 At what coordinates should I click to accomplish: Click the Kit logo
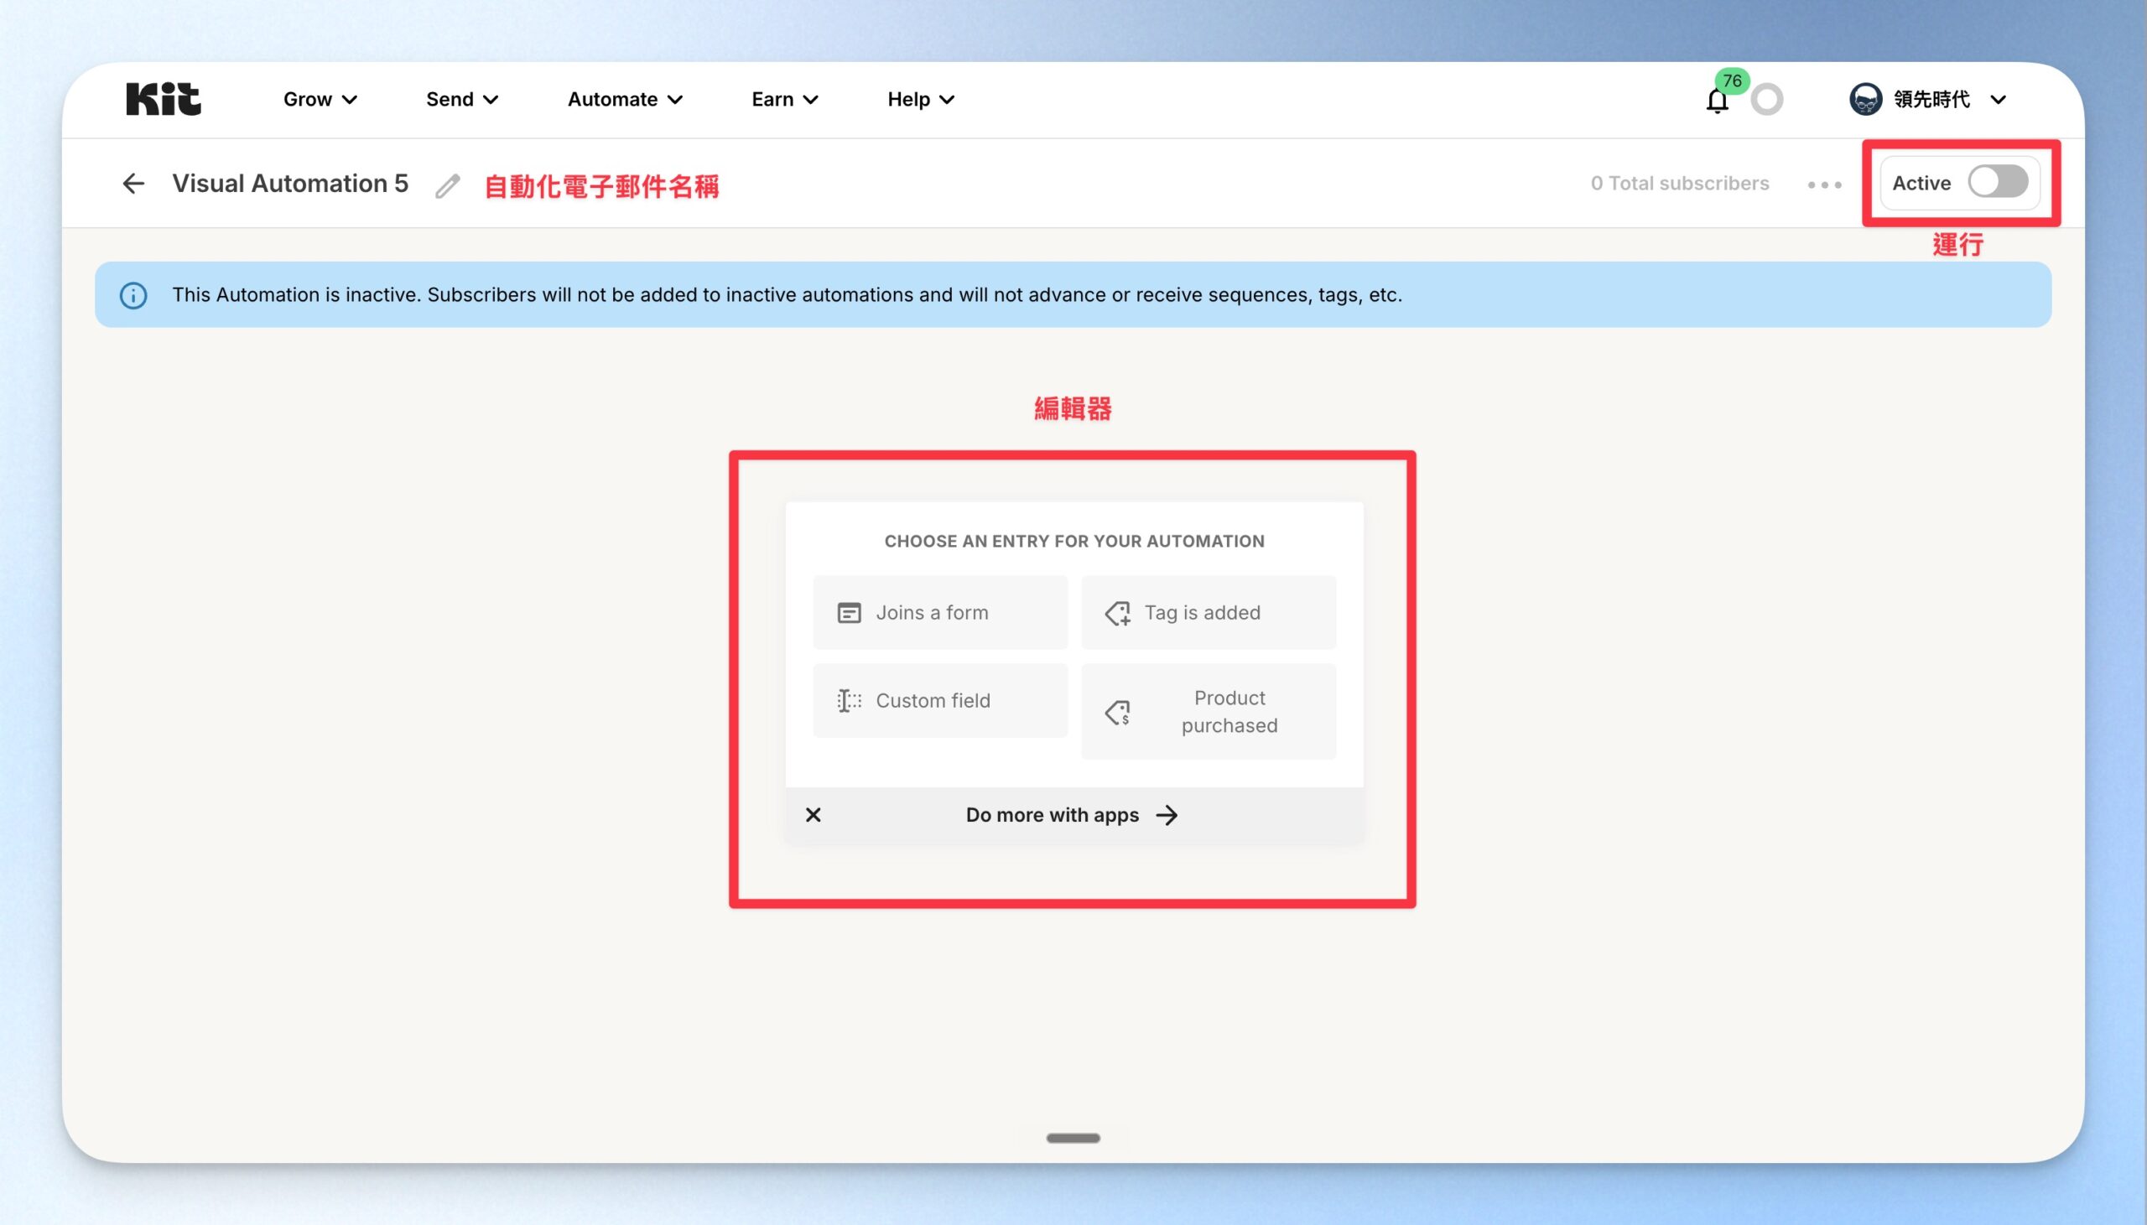[x=164, y=98]
